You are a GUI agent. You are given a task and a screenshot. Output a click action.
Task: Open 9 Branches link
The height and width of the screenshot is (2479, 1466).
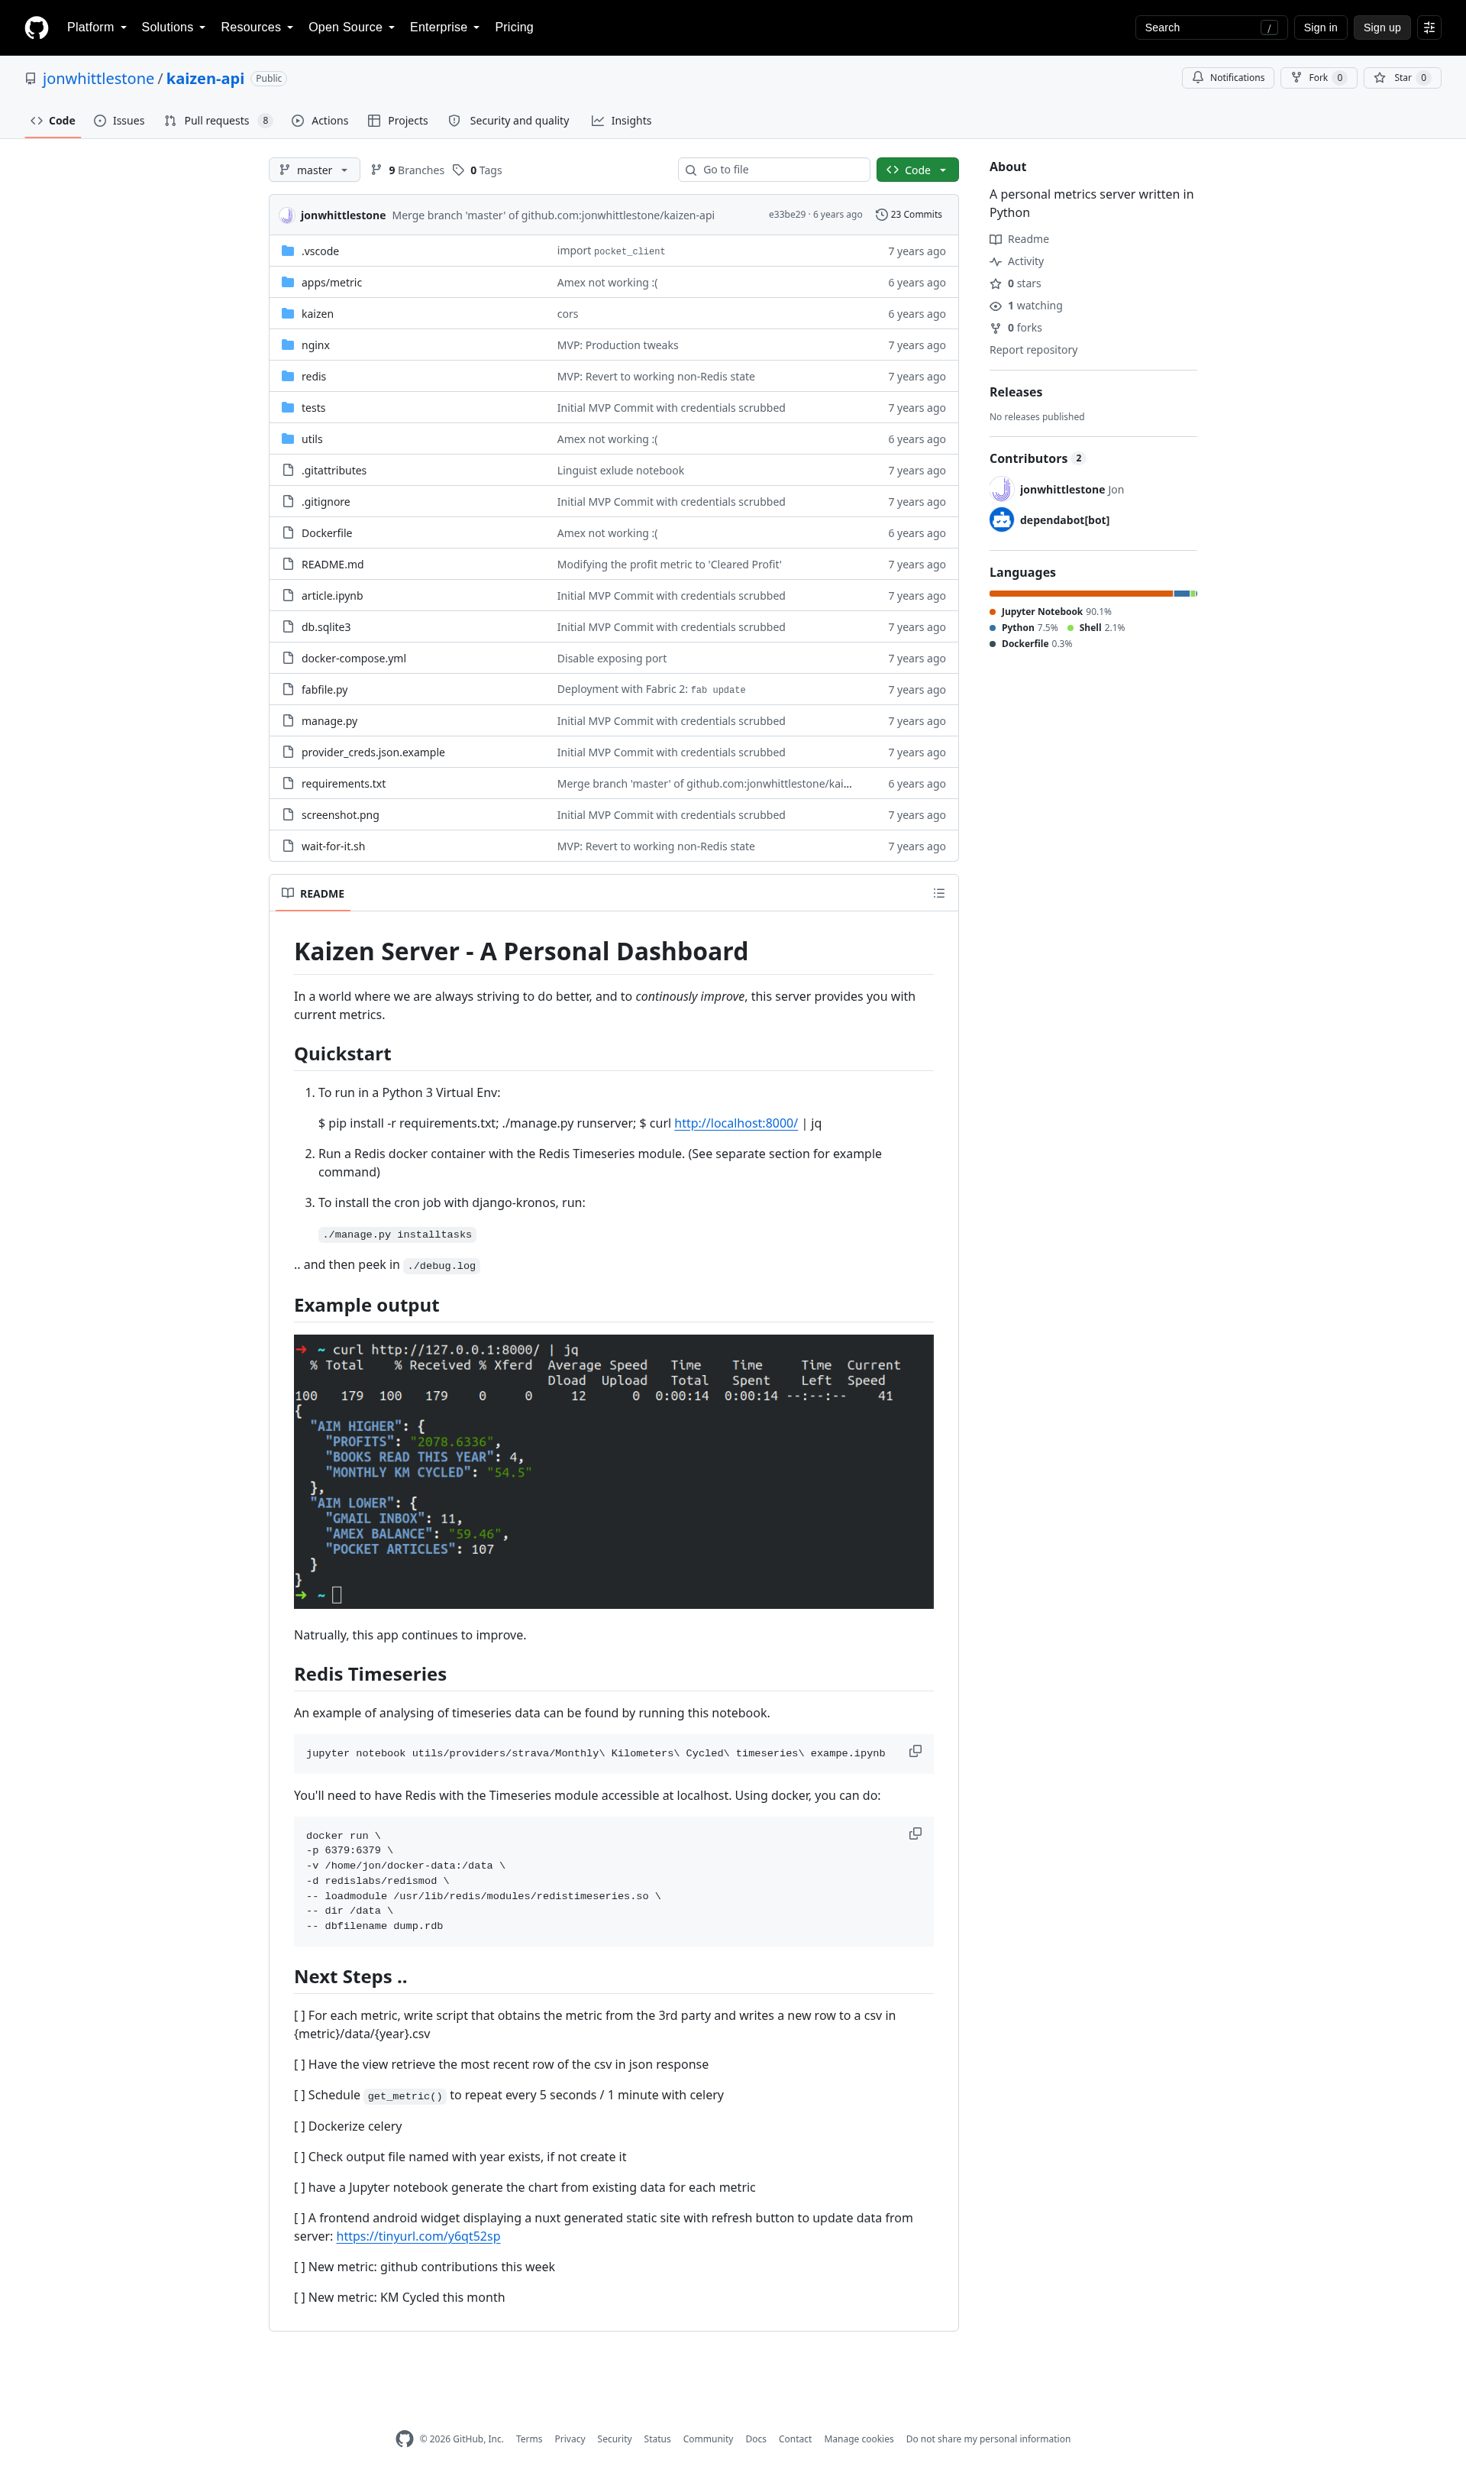point(407,170)
